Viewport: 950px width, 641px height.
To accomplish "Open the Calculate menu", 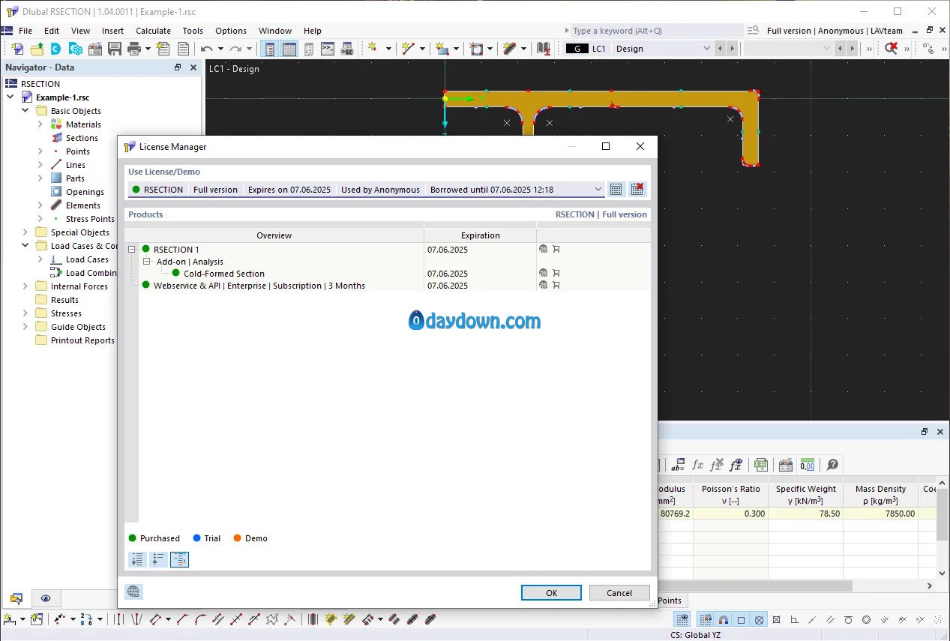I will click(x=153, y=31).
